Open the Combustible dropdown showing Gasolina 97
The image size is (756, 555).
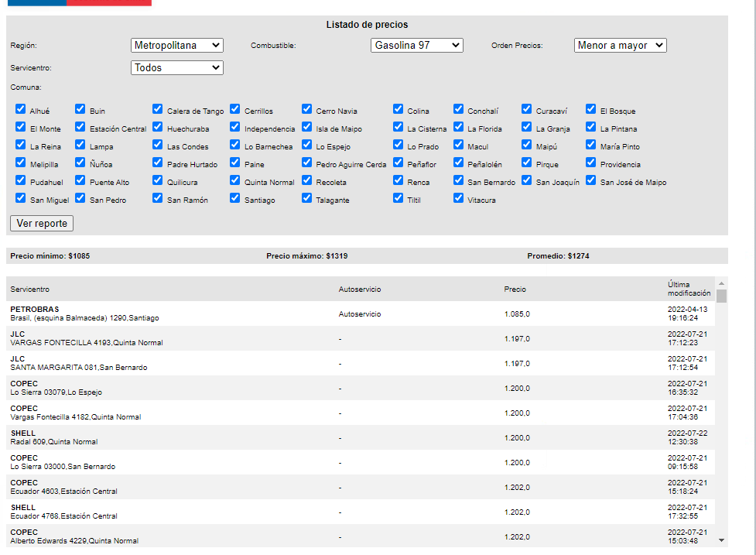point(417,46)
